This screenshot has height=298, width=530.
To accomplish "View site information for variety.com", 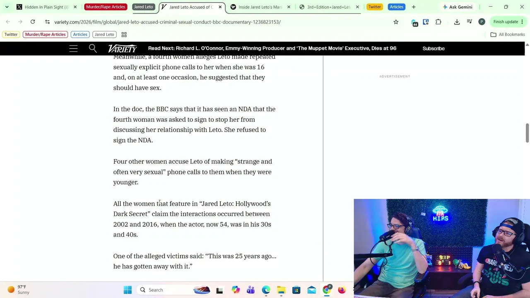I will point(47,22).
